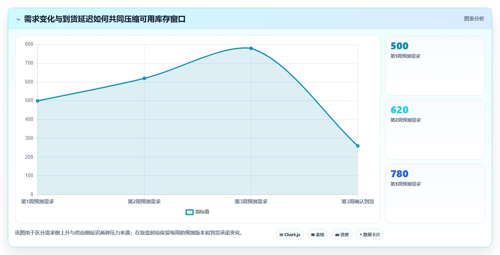Open the 620 第2周预测需求 card
Screen dimensions: 500x255
435,129
